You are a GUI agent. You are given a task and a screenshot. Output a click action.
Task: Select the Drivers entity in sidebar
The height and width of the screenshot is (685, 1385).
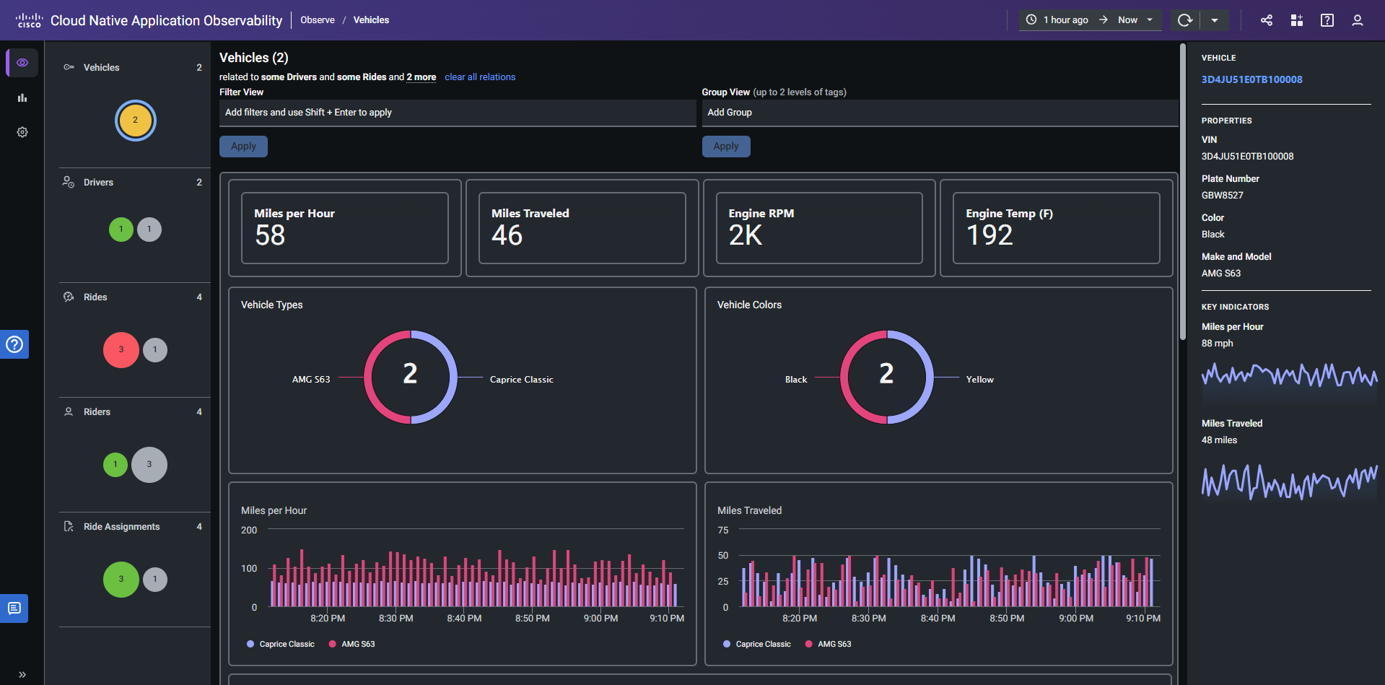coord(98,183)
